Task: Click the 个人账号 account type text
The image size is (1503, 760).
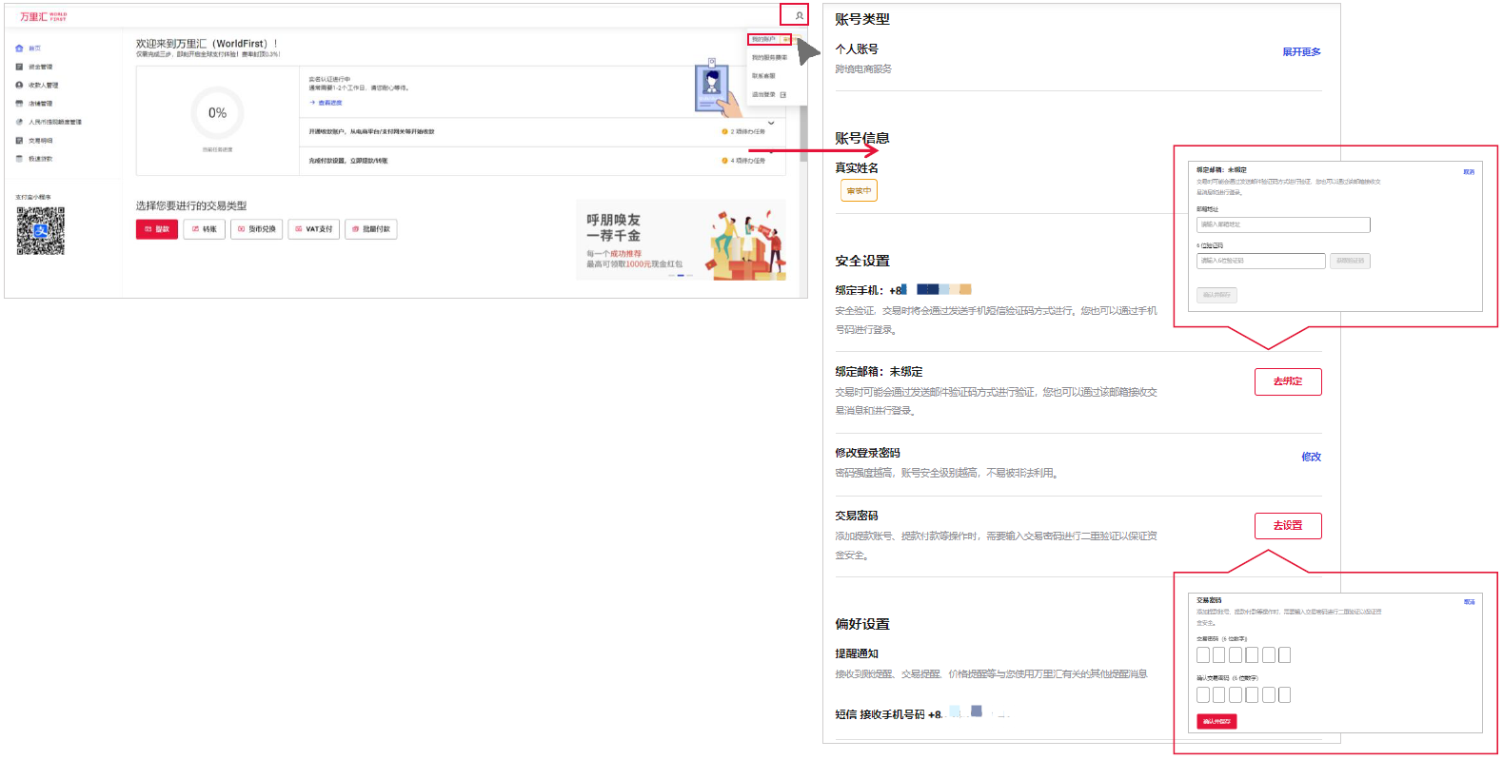Action: tap(857, 49)
